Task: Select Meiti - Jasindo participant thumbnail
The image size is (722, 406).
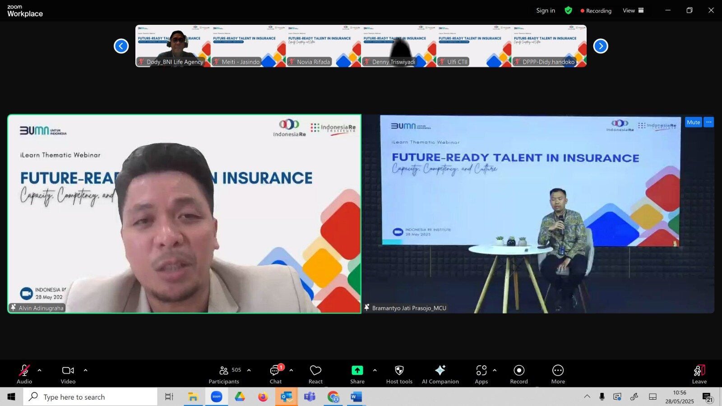Action: [248, 46]
